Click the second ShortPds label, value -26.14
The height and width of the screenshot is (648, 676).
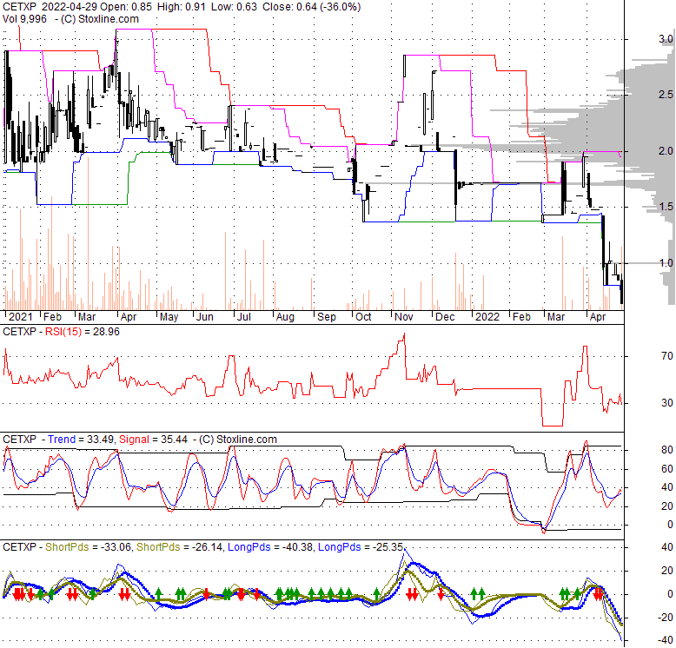[x=158, y=547]
